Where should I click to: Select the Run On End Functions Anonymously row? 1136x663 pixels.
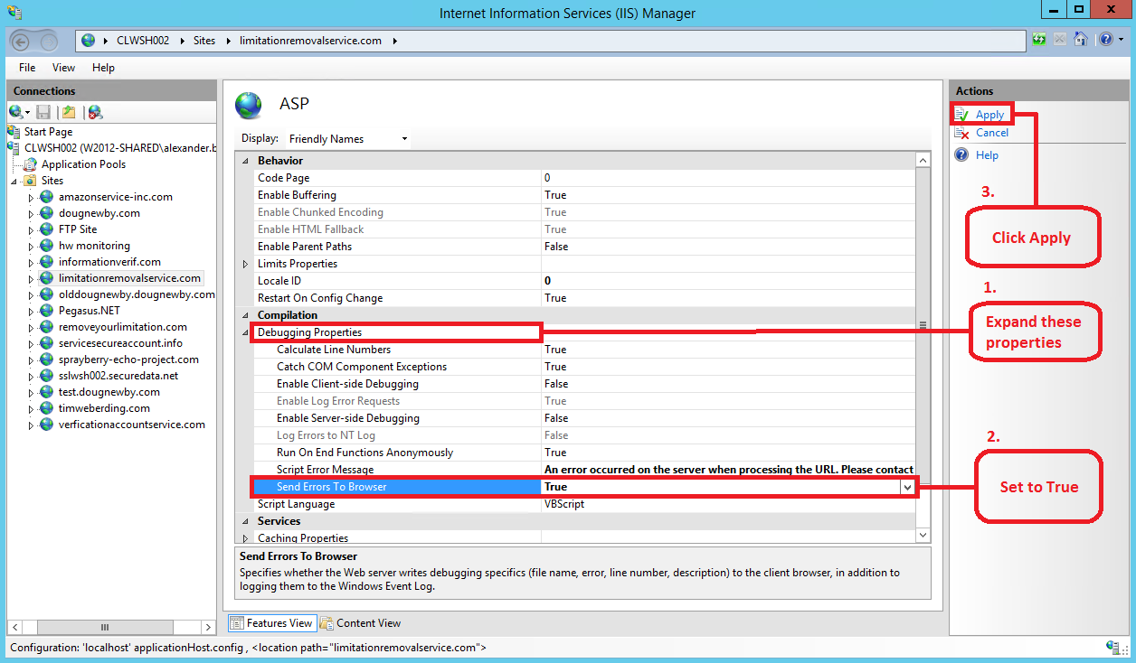pyautogui.click(x=584, y=453)
